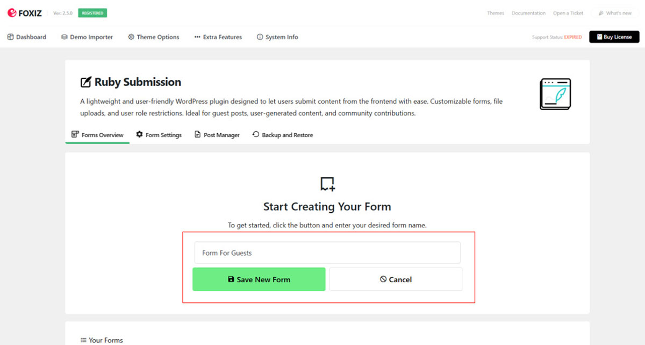Click the Your Forms heading
Image resolution: width=645 pixels, height=345 pixels.
pyautogui.click(x=102, y=340)
